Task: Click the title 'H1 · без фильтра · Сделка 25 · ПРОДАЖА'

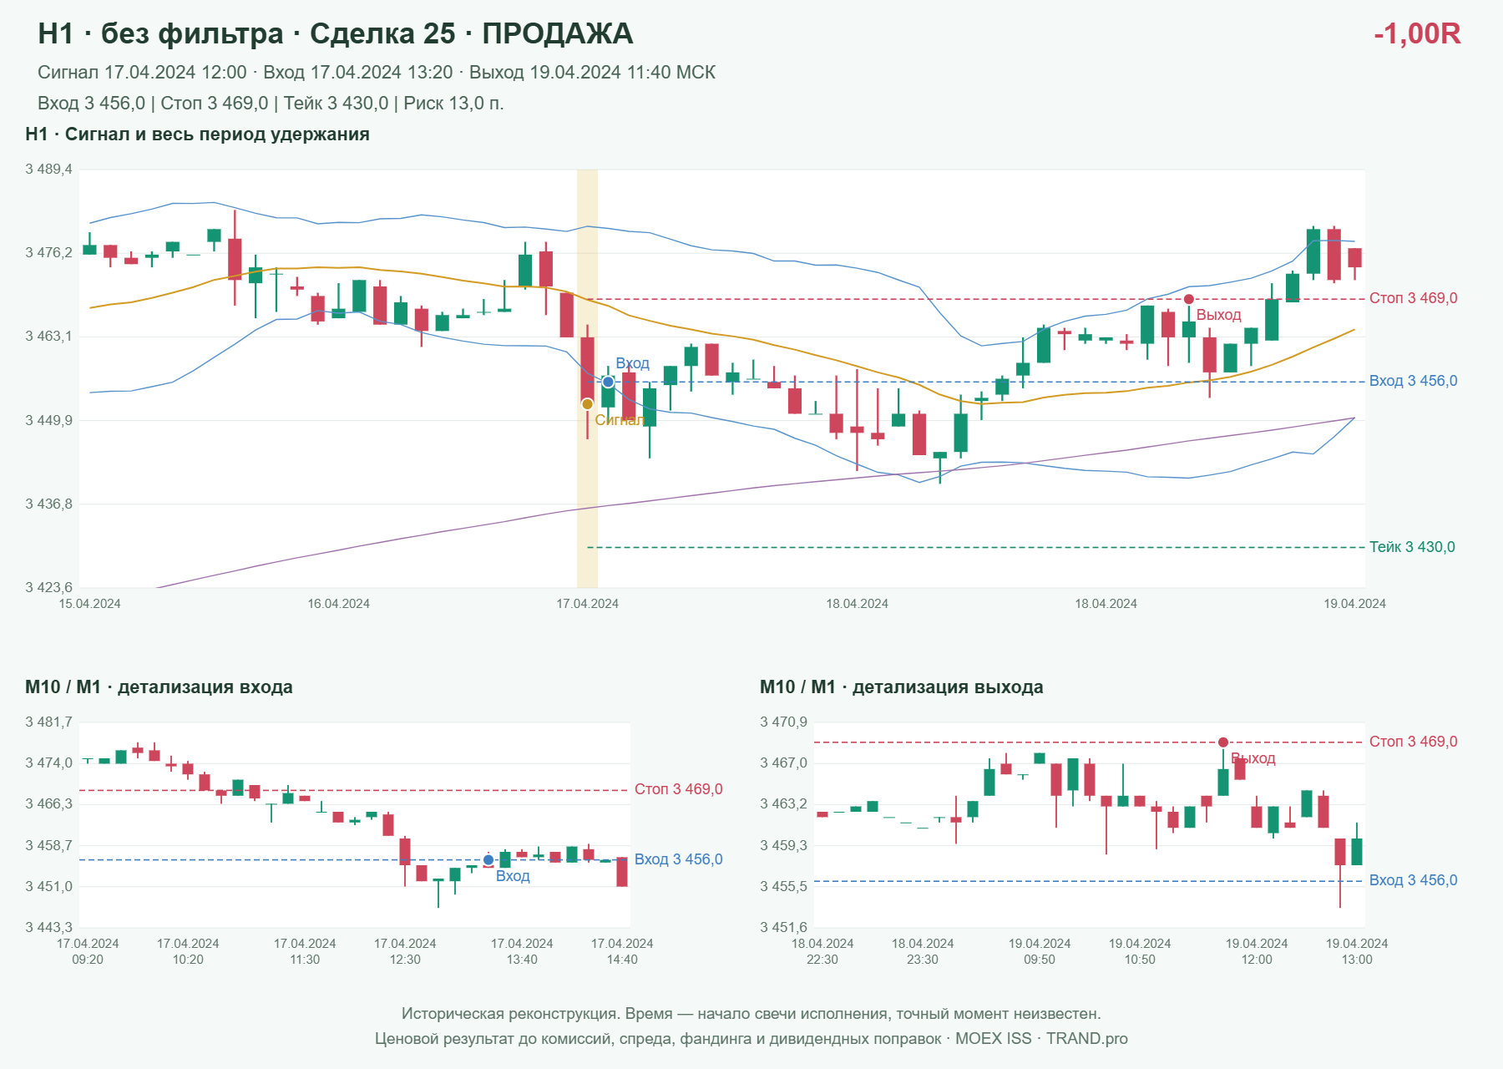Action: tap(336, 34)
